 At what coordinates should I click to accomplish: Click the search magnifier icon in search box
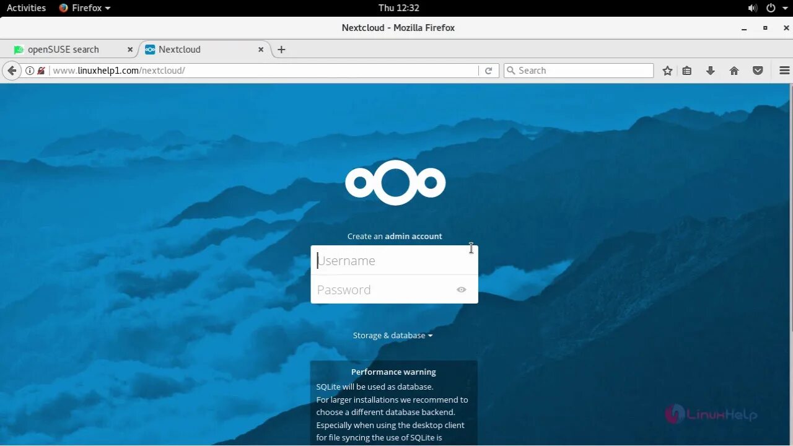pos(511,71)
